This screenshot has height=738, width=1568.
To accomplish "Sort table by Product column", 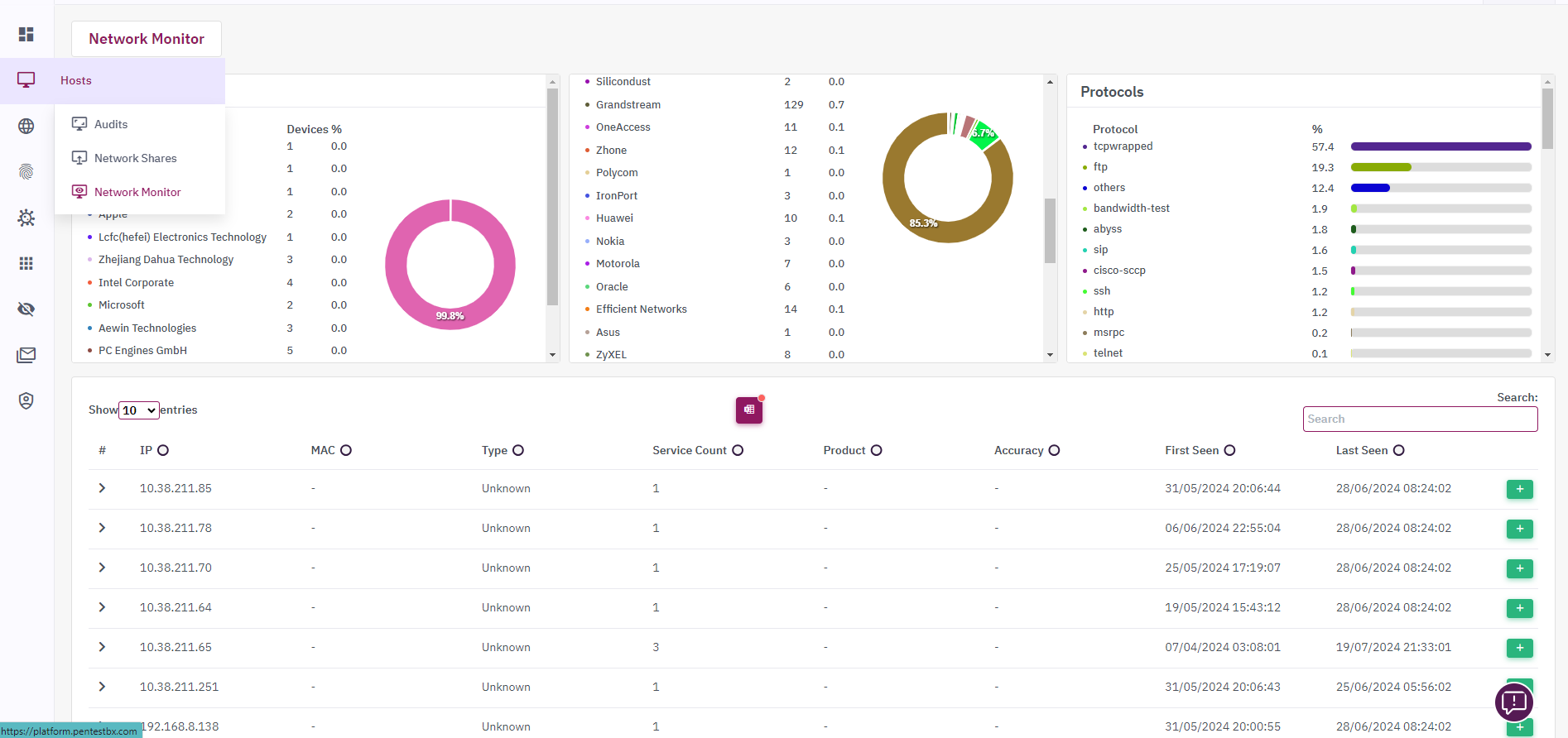I will 876,450.
